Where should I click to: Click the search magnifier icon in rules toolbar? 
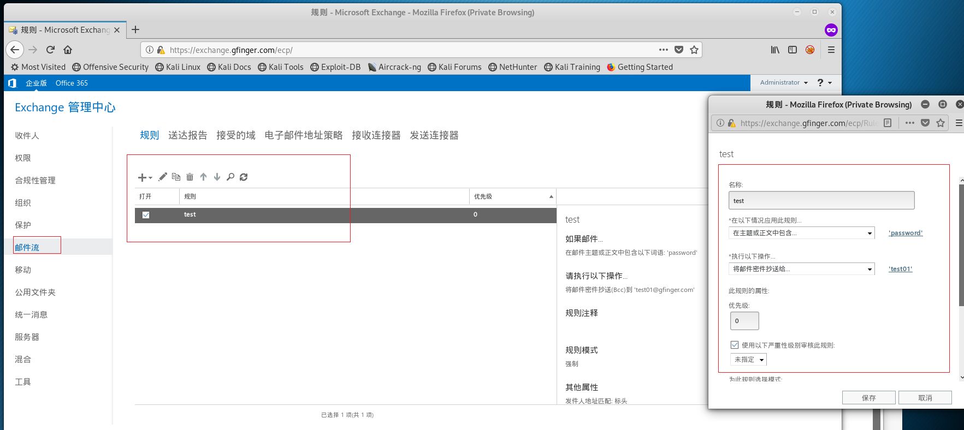230,177
